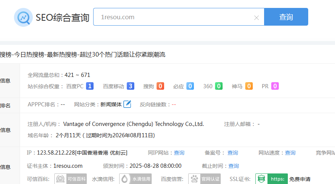Viewport: 335px width, 184px height.
Task: Click the 搜狗 weight badge
Action: click(160, 86)
